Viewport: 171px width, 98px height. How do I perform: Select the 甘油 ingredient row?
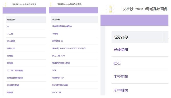tap(75, 70)
